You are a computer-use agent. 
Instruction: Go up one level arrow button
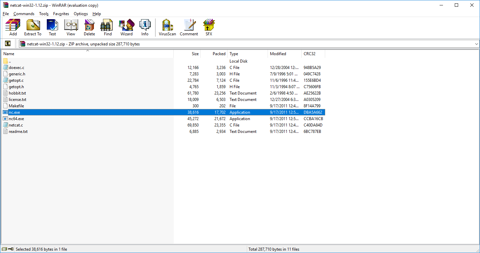(8, 44)
